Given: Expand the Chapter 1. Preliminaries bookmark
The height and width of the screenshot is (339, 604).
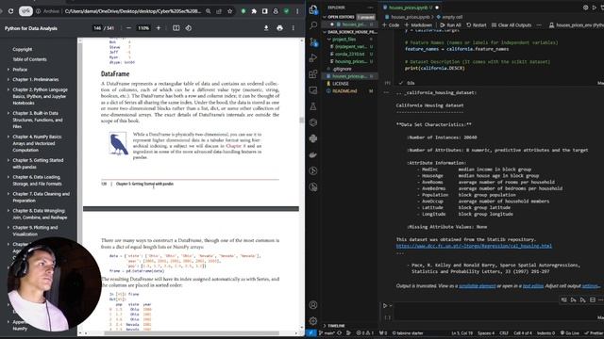Looking at the screenshot, I should pos(8,79).
